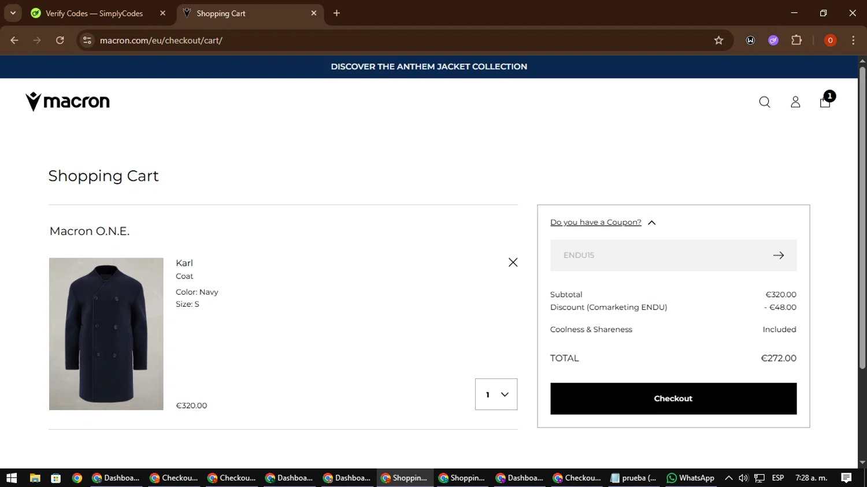Viewport: 867px width, 487px height.
Task: Open the Chrome profile avatar
Action: pos(830,40)
